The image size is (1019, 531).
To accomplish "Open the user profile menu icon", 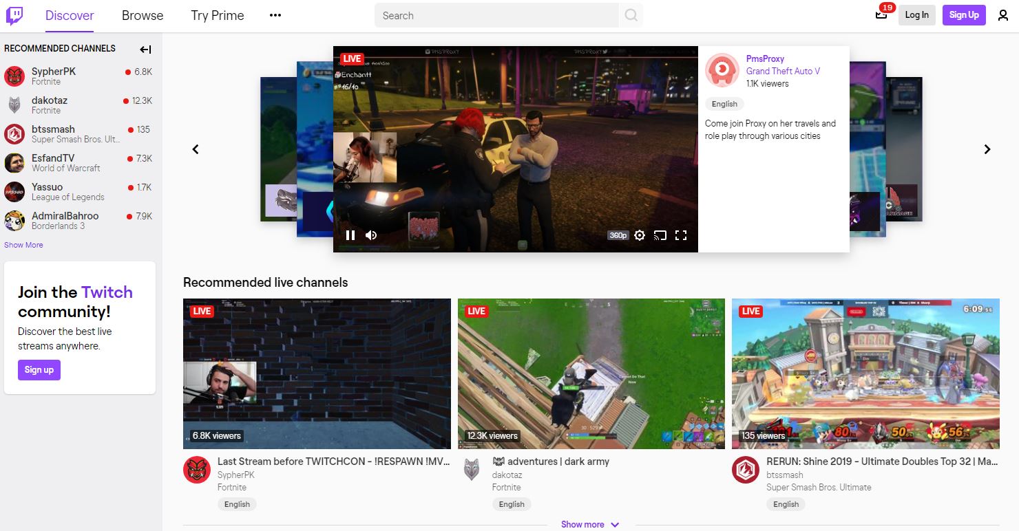I will 1003,14.
